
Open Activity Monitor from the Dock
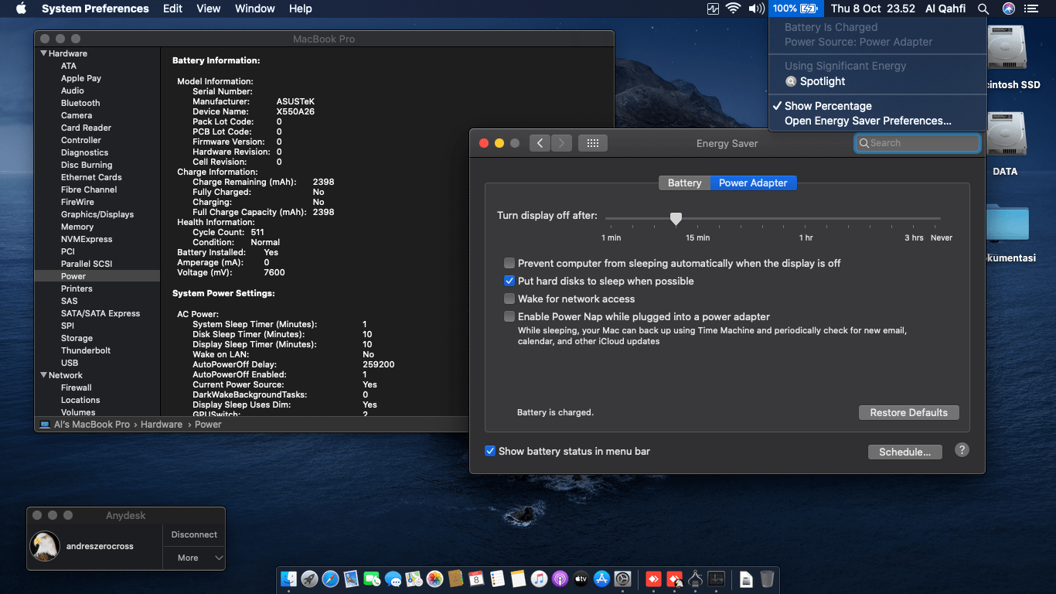tap(717, 579)
